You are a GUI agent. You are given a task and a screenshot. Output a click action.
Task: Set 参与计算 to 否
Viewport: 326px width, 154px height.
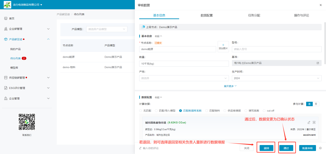[x=316, y=104]
